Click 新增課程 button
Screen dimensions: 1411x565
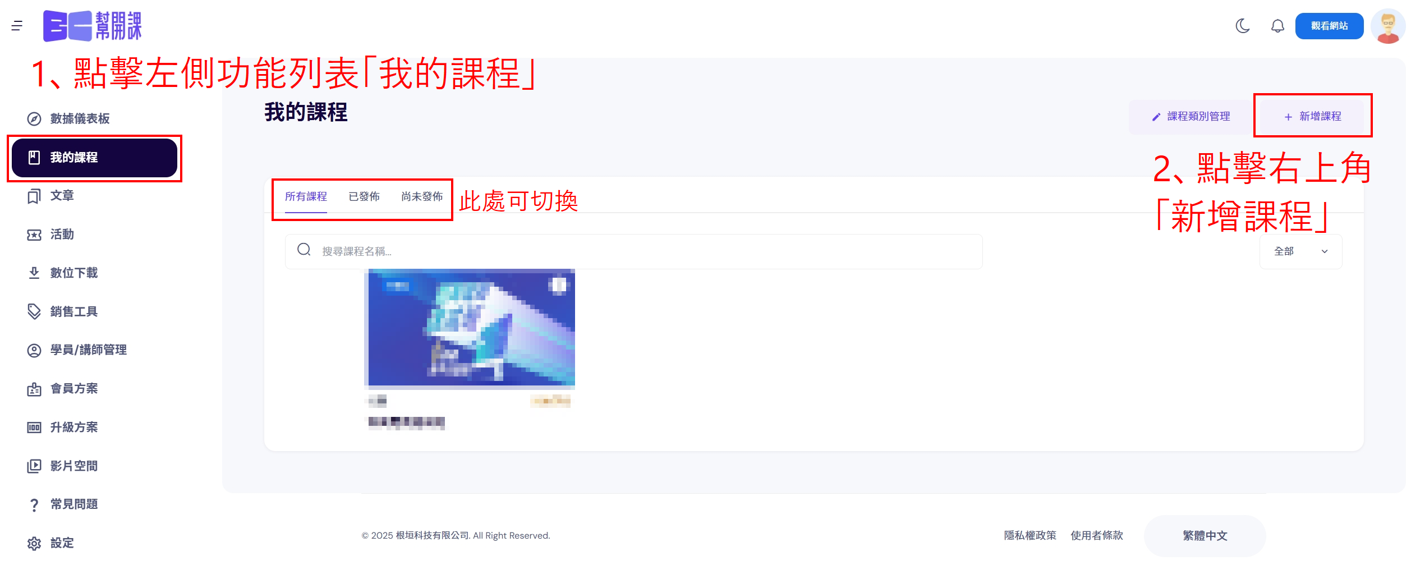pos(1312,116)
